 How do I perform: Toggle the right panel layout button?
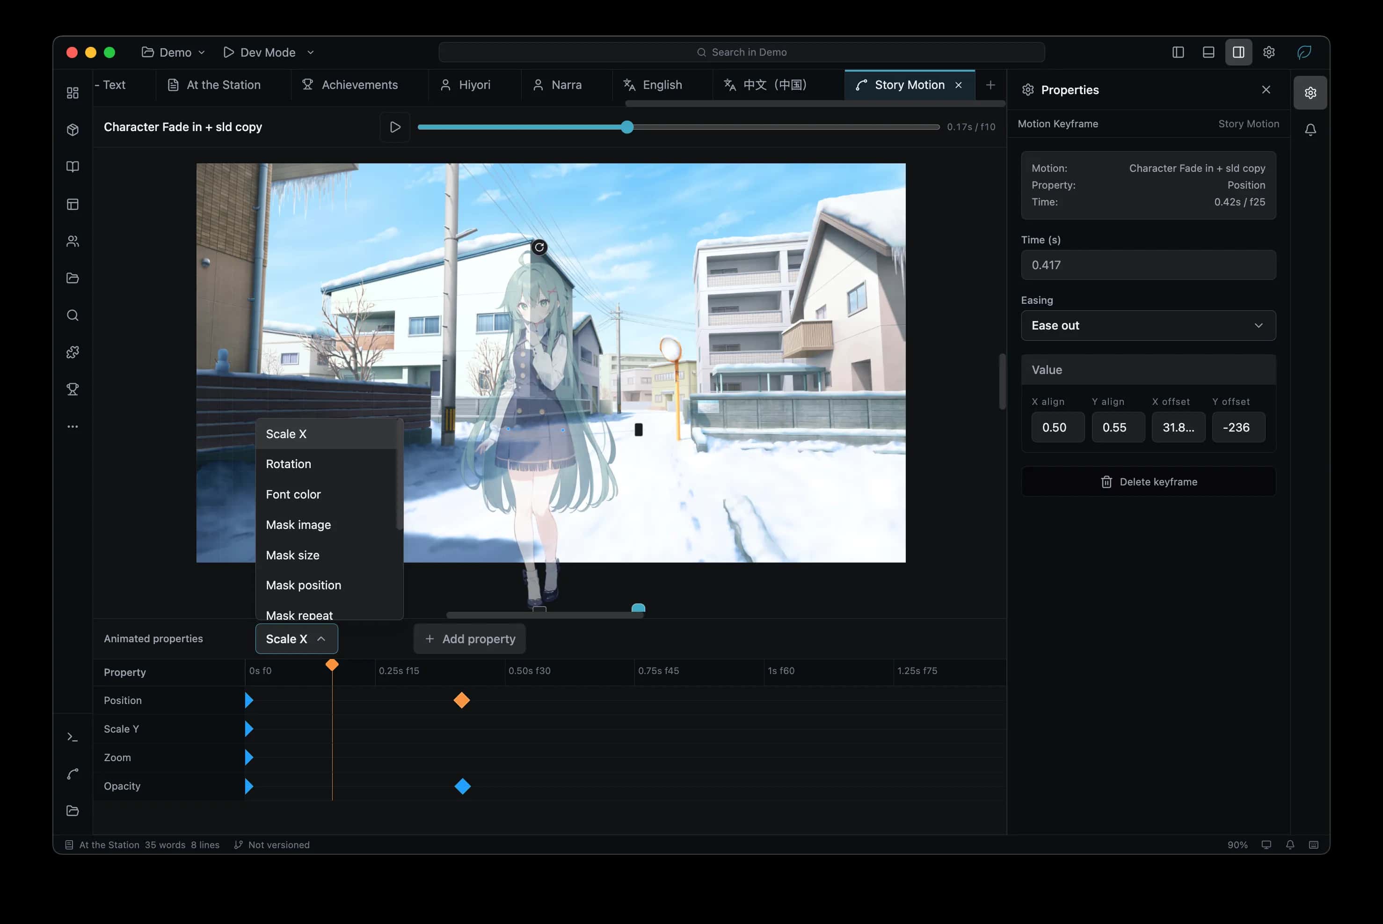tap(1239, 52)
